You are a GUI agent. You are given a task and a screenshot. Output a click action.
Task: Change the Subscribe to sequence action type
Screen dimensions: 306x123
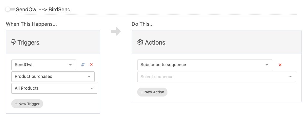click(x=204, y=65)
